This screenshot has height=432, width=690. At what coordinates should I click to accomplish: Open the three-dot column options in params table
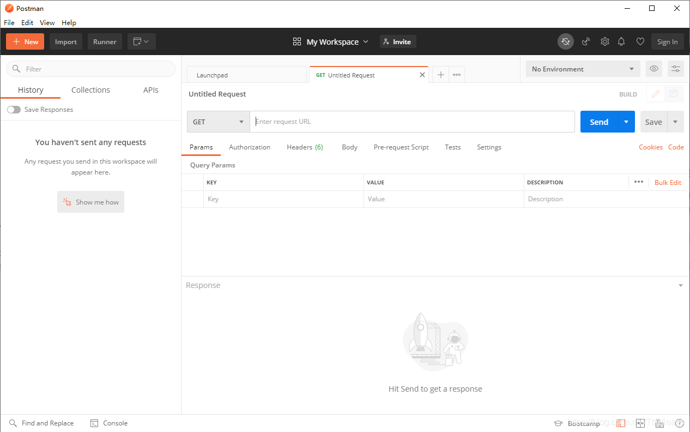click(x=639, y=182)
